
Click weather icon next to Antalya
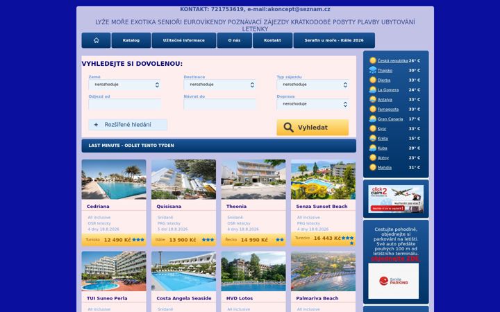[373, 99]
